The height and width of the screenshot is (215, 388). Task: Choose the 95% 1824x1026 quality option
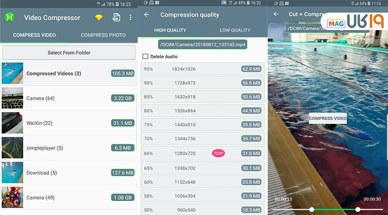point(203,69)
